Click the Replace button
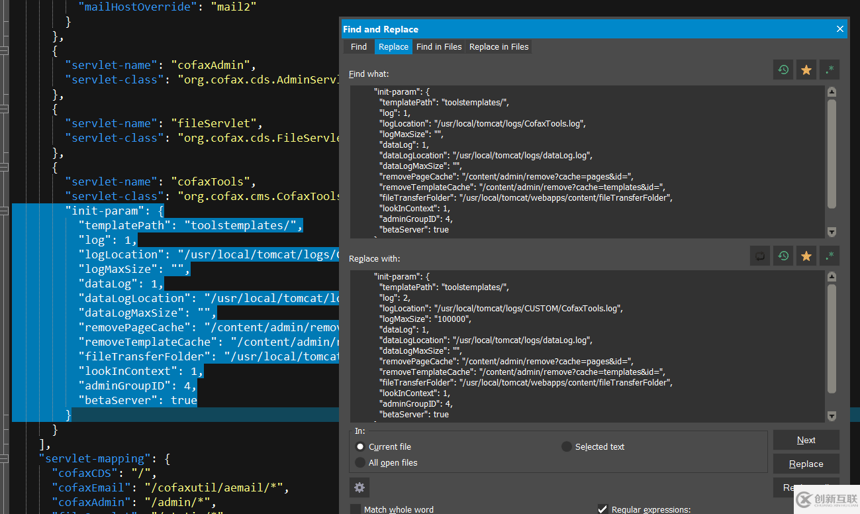Viewport: 860px width, 514px height. pos(806,464)
